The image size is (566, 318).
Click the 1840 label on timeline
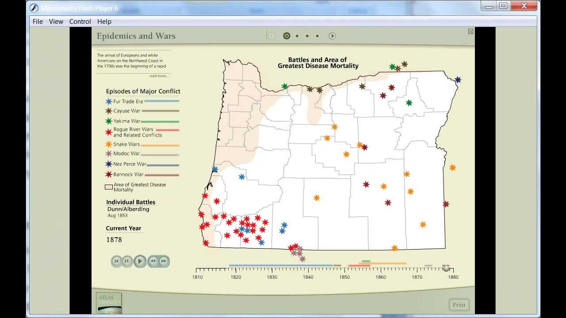308,277
